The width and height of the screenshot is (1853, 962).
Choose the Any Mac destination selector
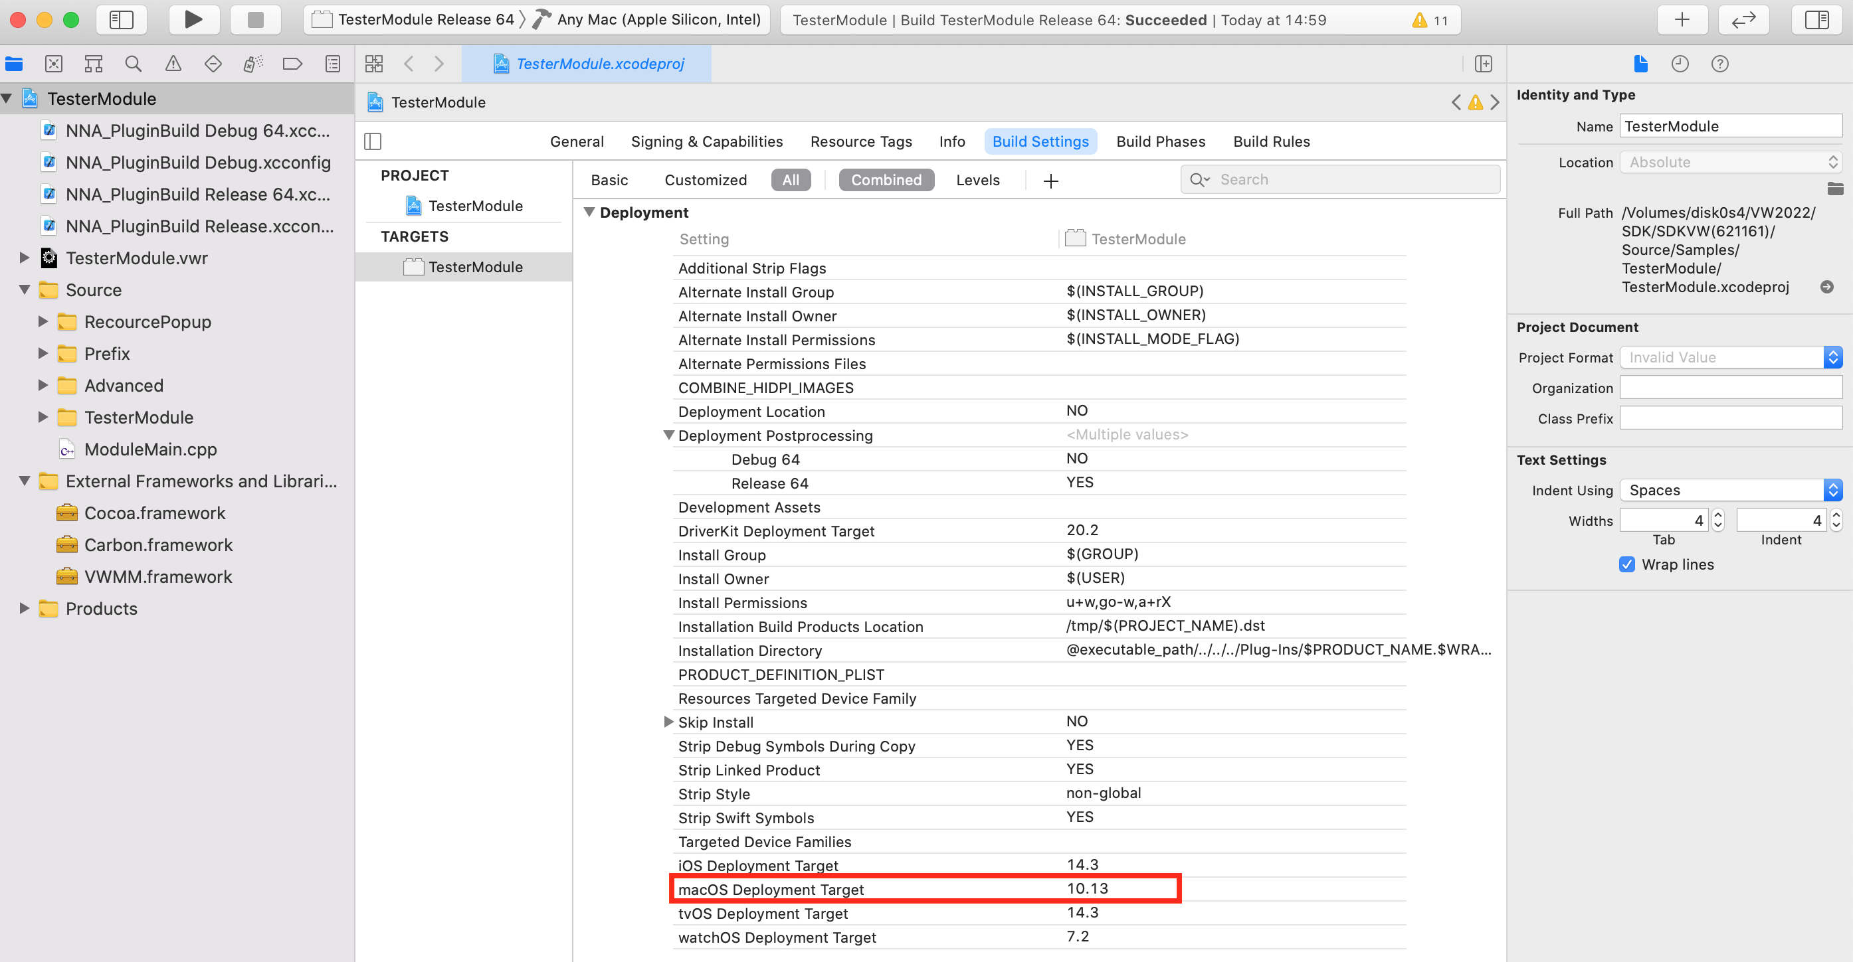coord(647,19)
